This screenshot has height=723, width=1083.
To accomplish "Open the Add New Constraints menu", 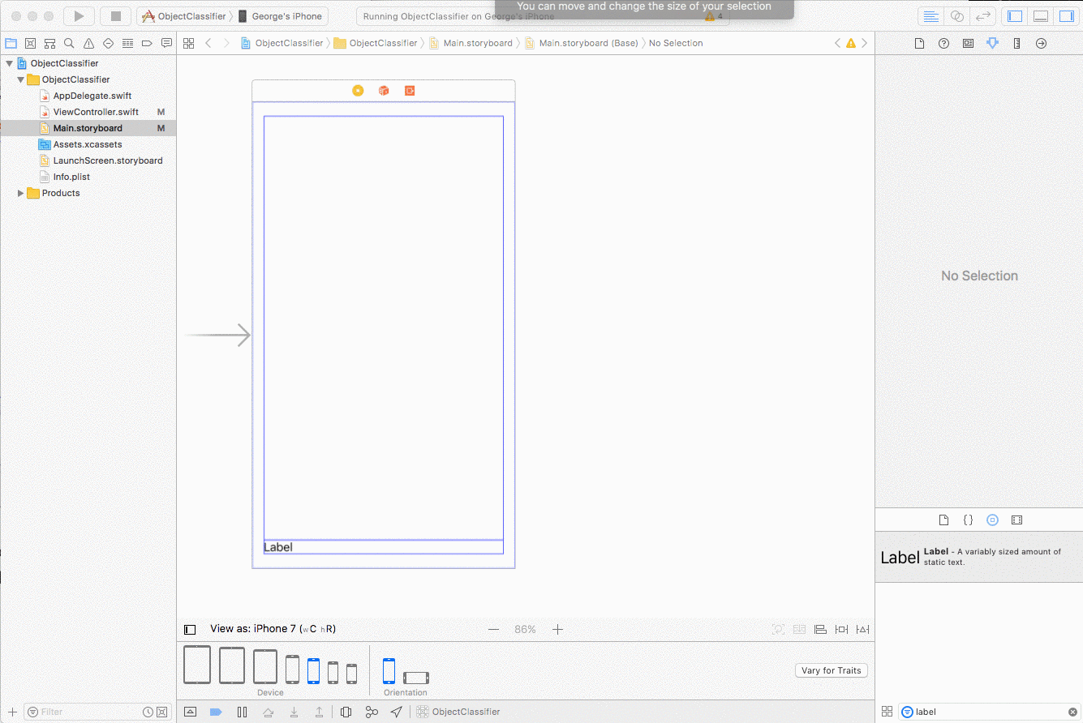I will click(x=841, y=629).
